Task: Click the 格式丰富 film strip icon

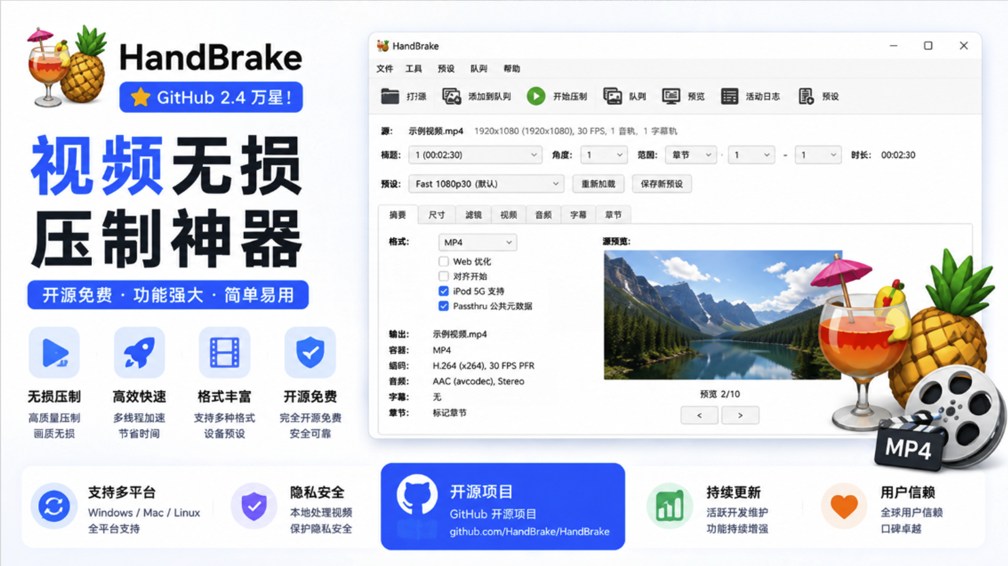Action: pyautogui.click(x=224, y=353)
